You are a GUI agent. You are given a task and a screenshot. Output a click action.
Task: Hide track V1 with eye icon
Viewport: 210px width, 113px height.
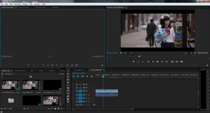pos(86,91)
